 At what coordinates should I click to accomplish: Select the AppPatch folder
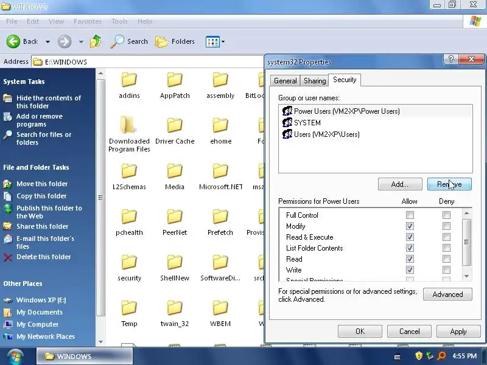tap(175, 85)
